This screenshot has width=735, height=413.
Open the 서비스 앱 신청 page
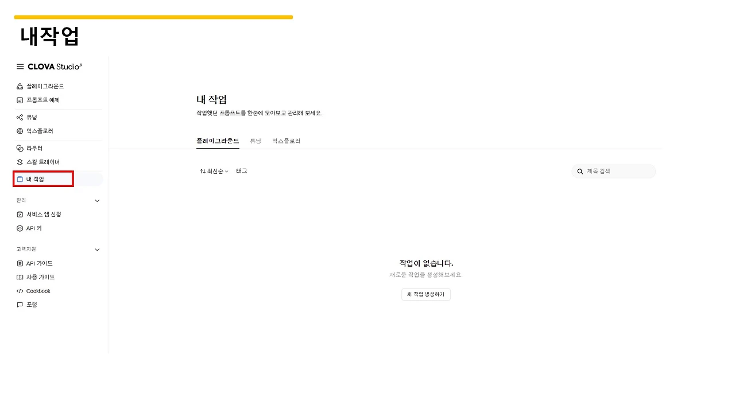coord(40,214)
